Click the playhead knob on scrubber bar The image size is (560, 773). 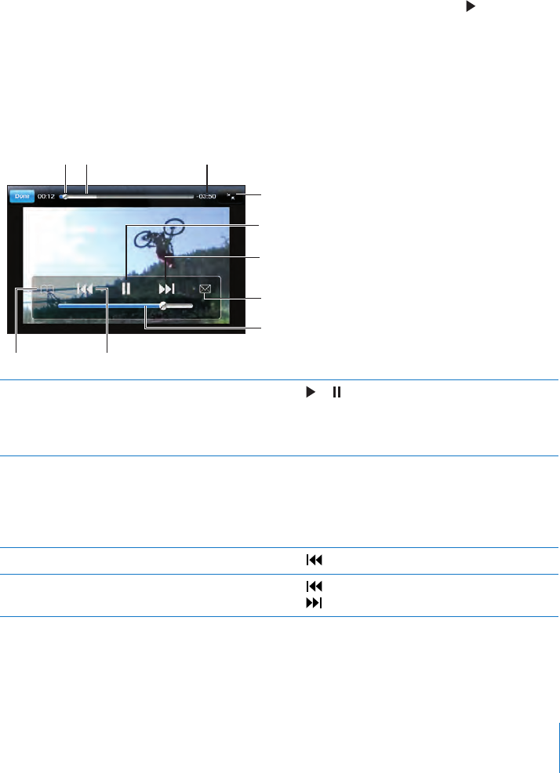(x=64, y=196)
